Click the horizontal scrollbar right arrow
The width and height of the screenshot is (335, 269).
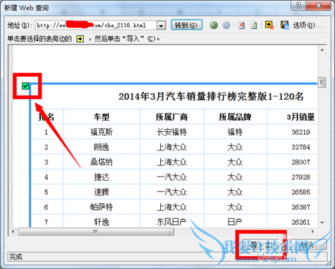click(313, 232)
